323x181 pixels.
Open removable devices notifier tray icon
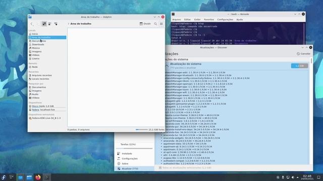[x=283, y=177]
